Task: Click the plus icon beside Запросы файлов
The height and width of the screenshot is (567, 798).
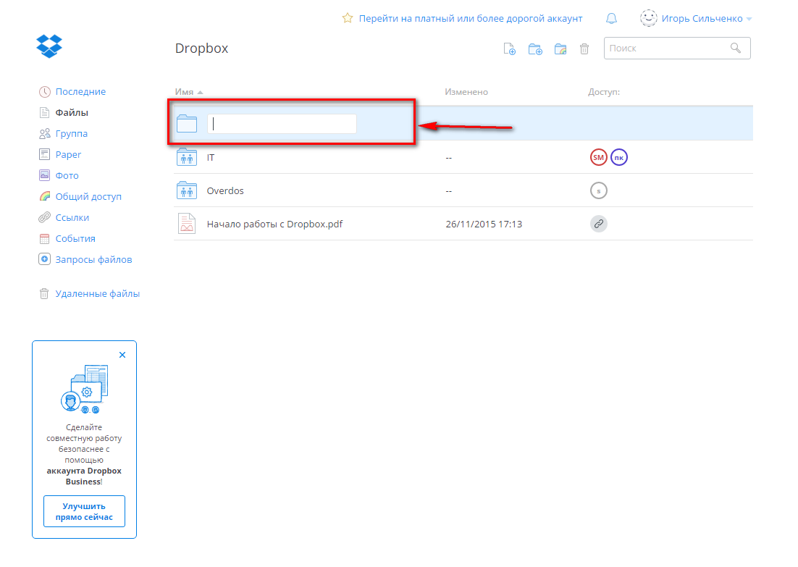Action: click(x=45, y=259)
